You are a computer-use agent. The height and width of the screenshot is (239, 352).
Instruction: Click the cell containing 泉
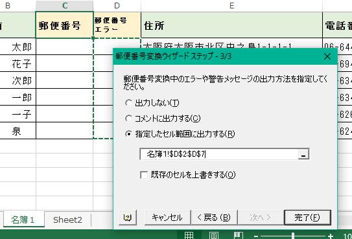coord(18,131)
